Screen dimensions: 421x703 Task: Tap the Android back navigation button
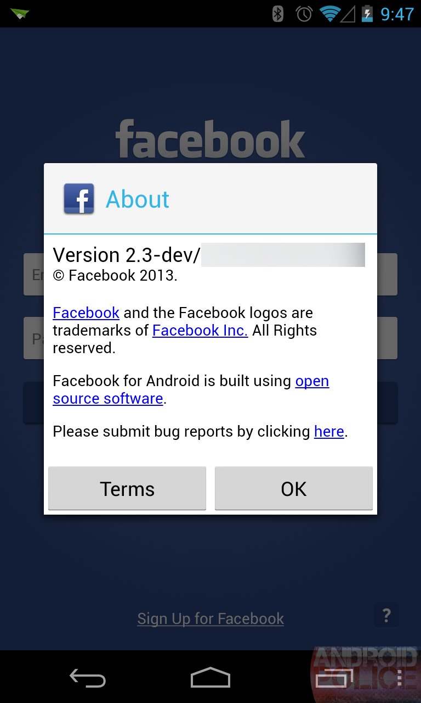click(87, 678)
